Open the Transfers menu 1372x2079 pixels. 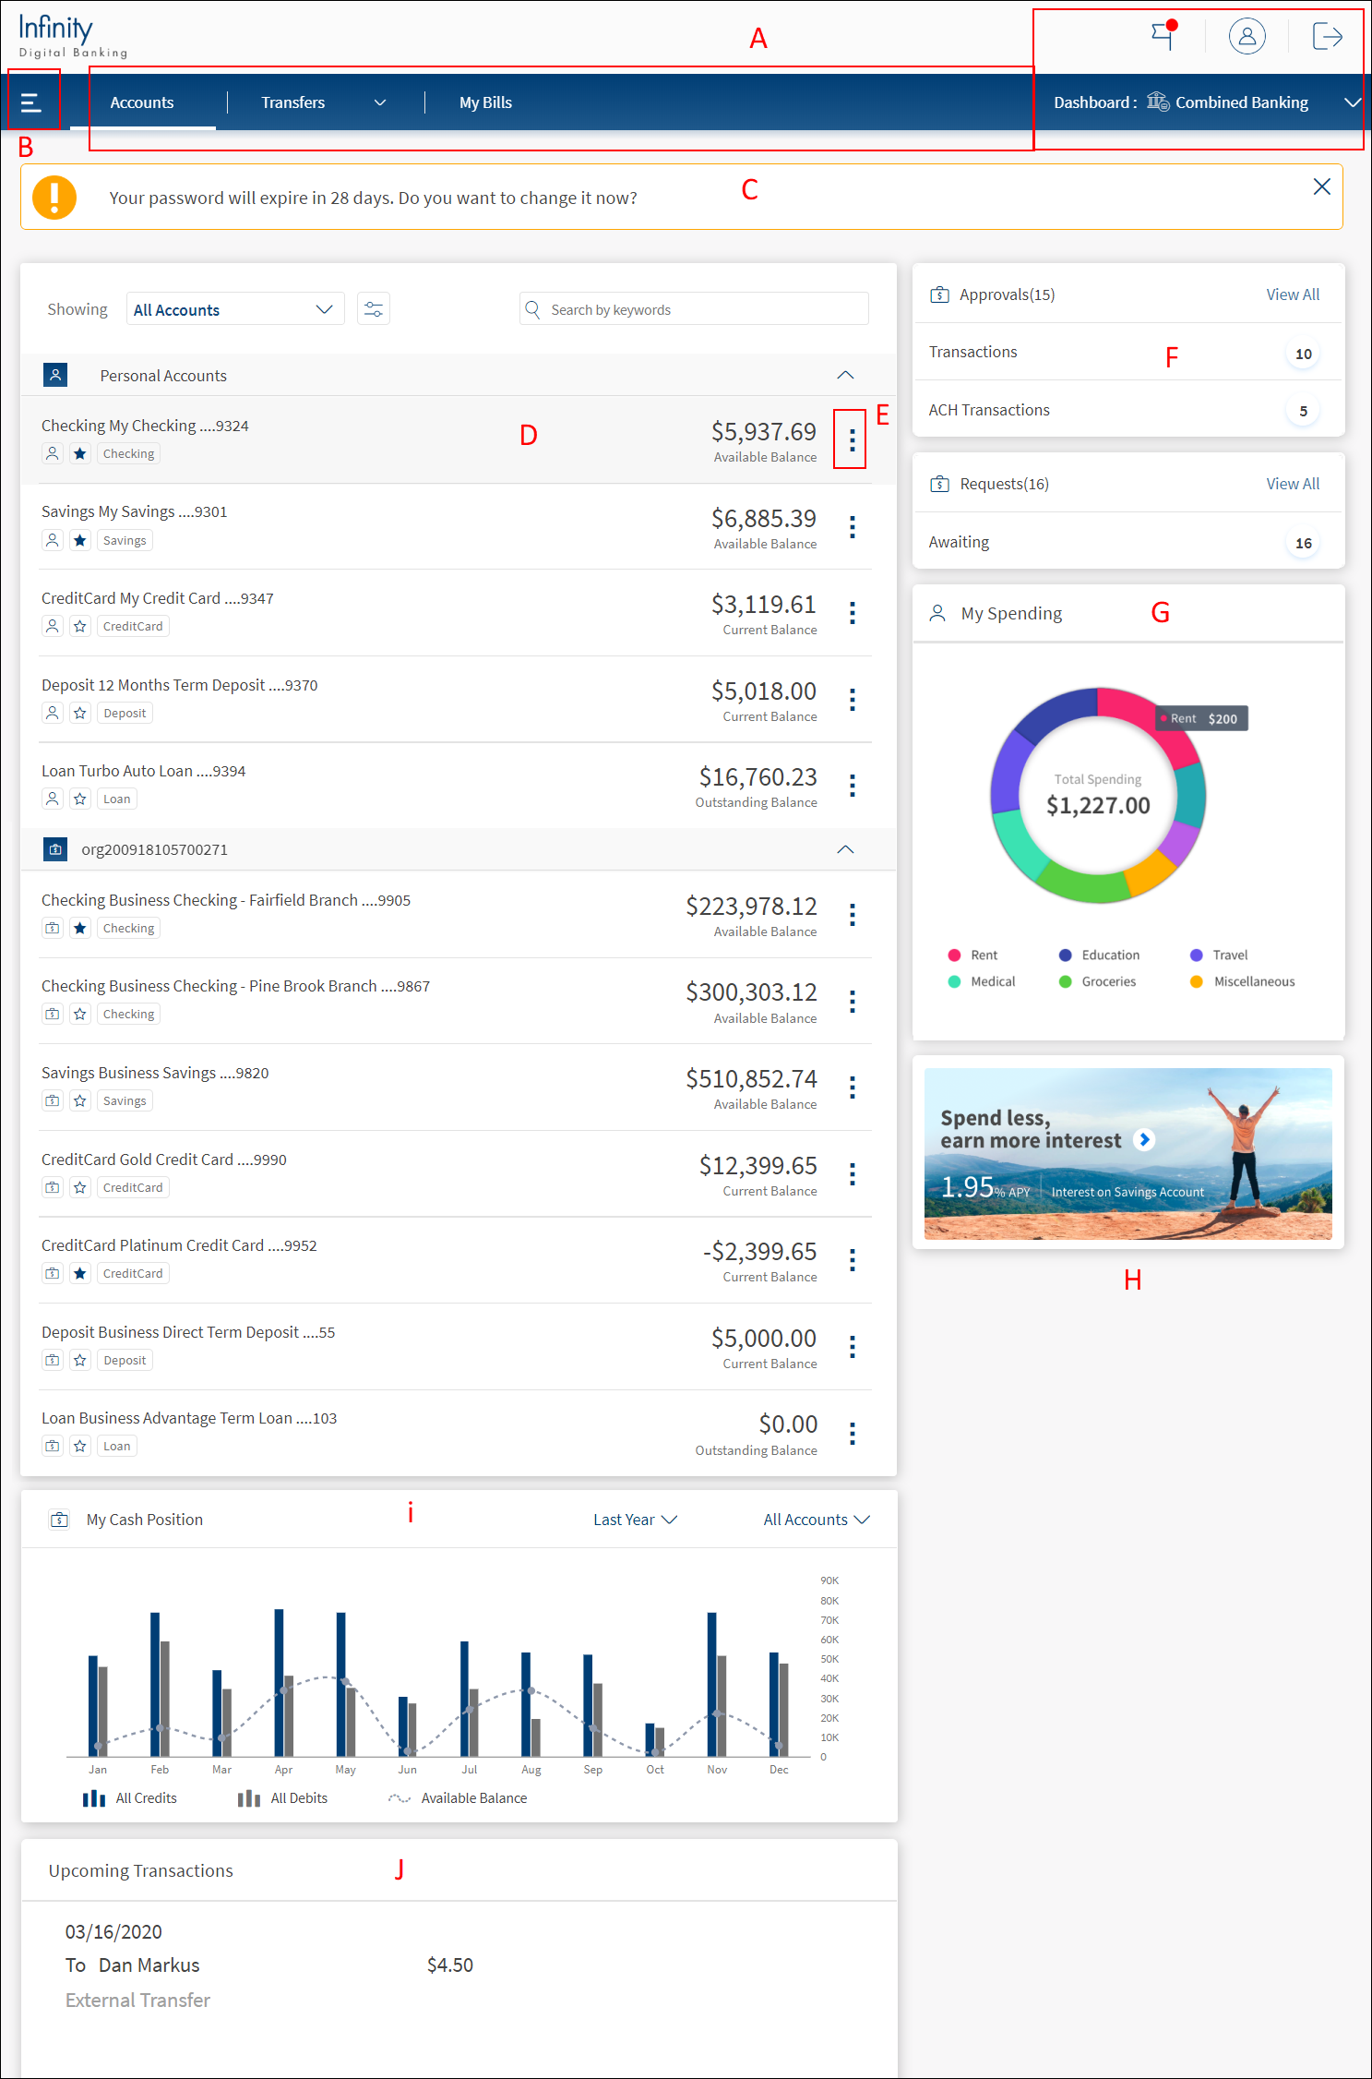(320, 102)
